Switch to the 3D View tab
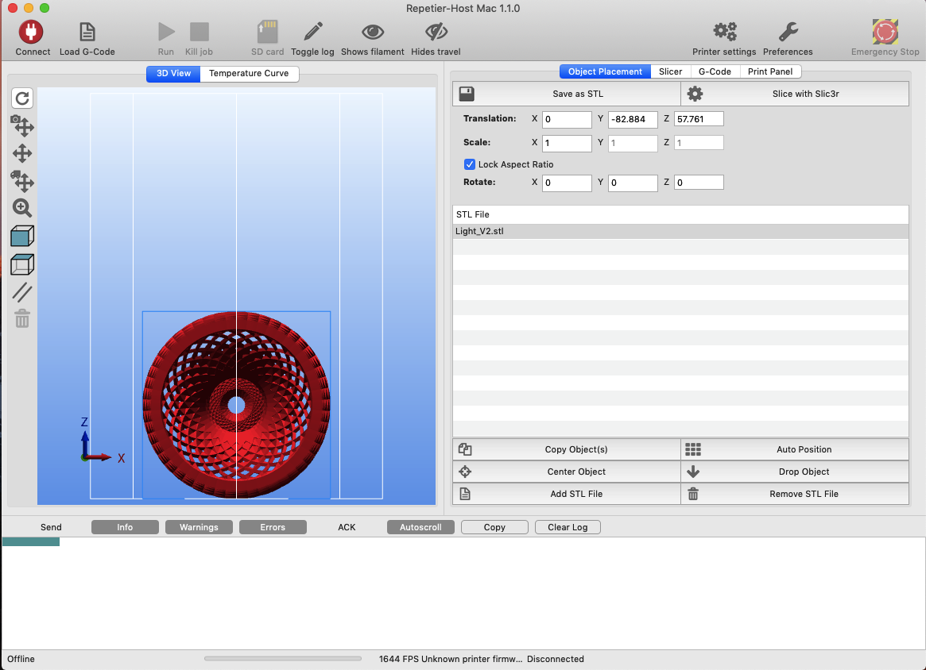 pos(173,74)
